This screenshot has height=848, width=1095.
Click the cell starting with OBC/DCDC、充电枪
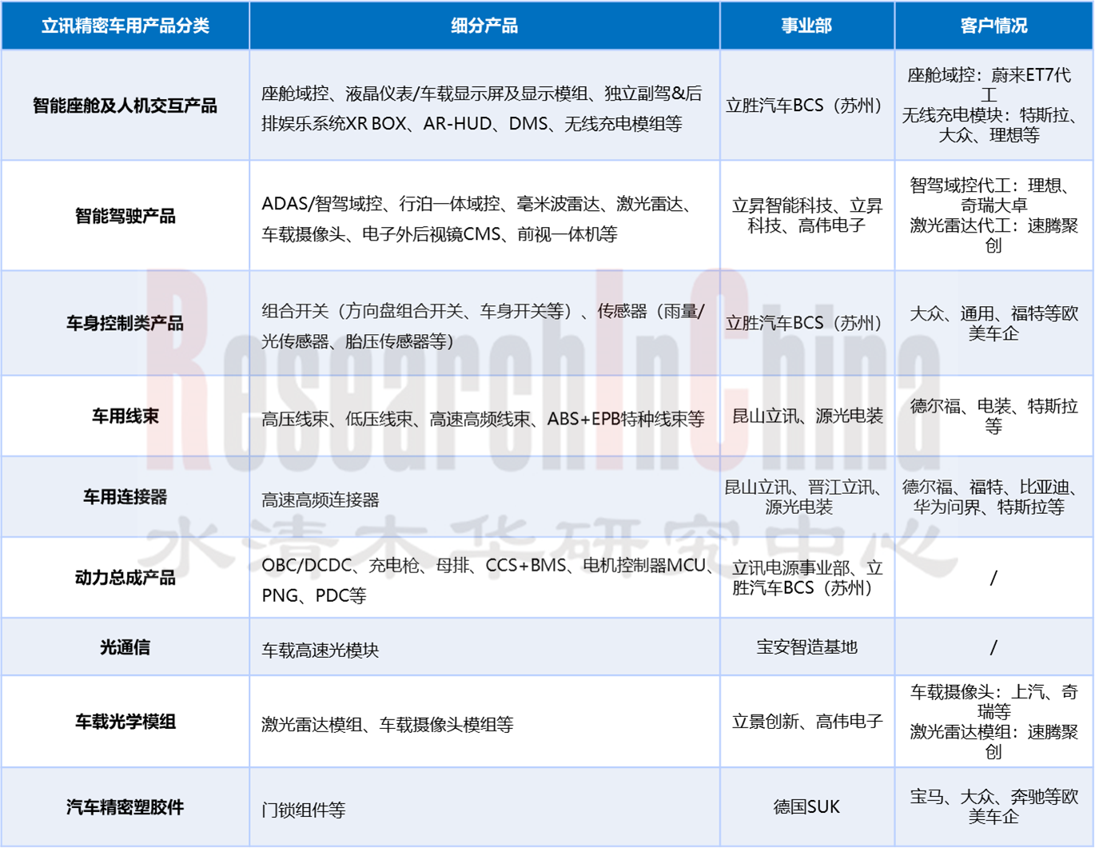click(x=484, y=578)
